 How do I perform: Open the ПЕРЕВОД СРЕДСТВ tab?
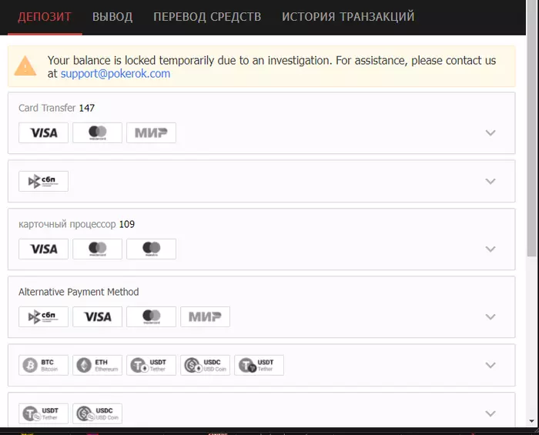tap(207, 17)
